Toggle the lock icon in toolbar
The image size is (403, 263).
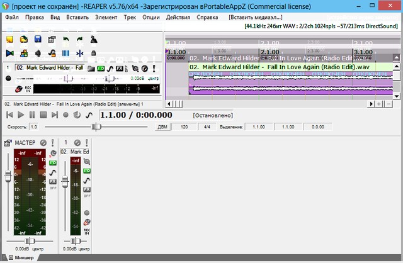point(94,53)
